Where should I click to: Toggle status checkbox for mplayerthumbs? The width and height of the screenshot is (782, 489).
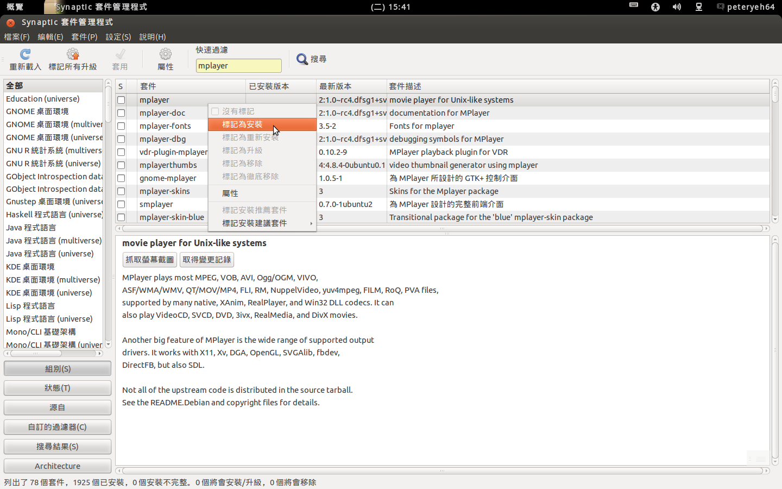(121, 165)
